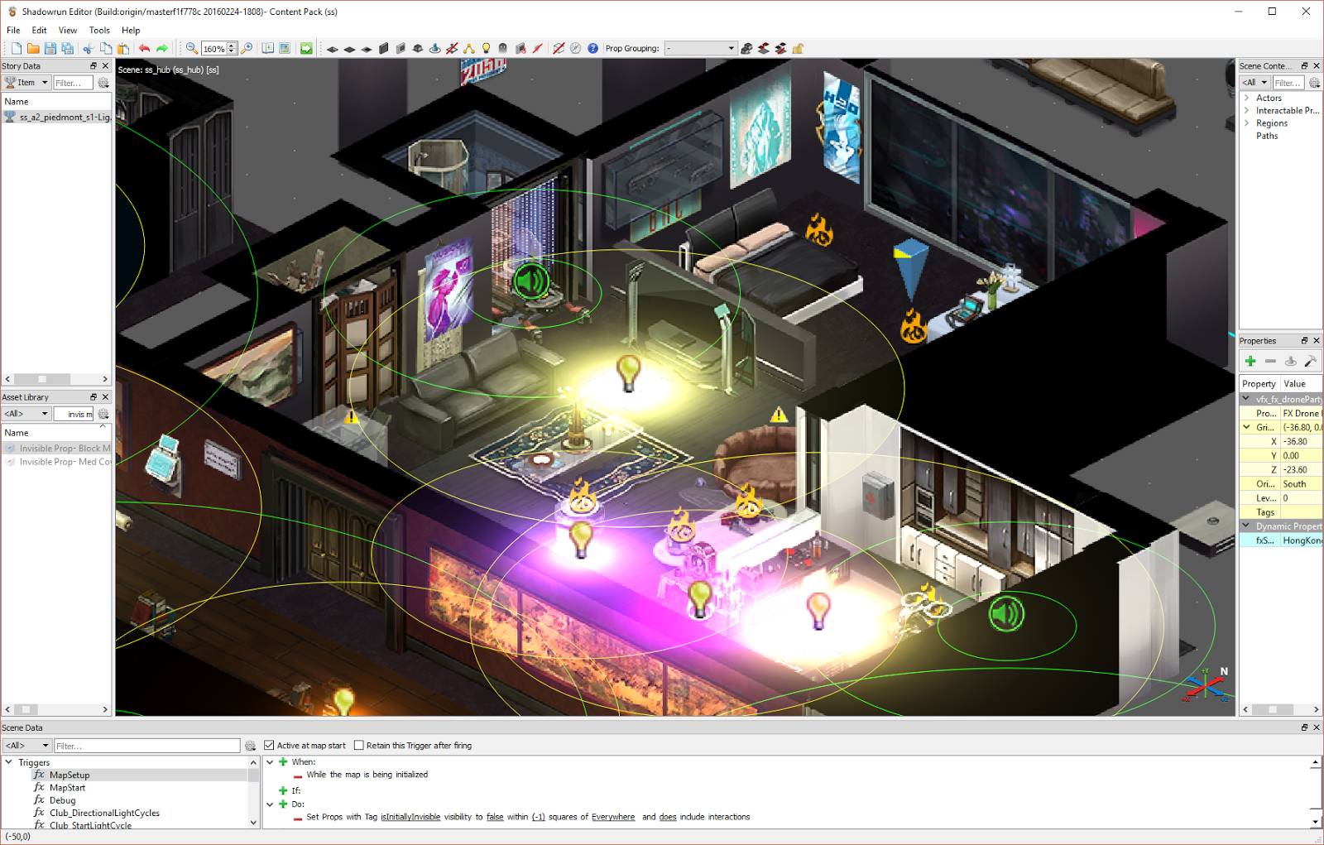1324x845 pixels.
Task: Open the View menu
Action: point(68,31)
